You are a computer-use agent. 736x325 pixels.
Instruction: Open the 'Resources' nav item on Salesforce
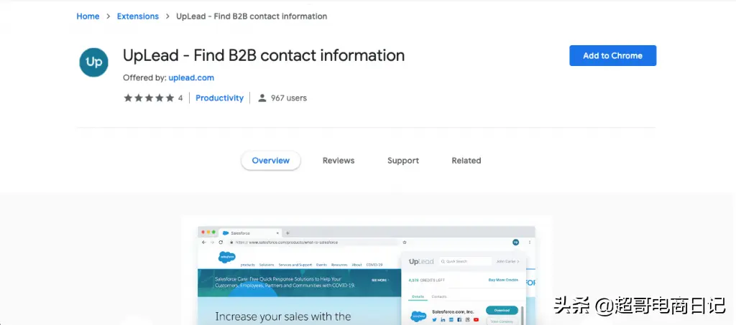tap(339, 265)
